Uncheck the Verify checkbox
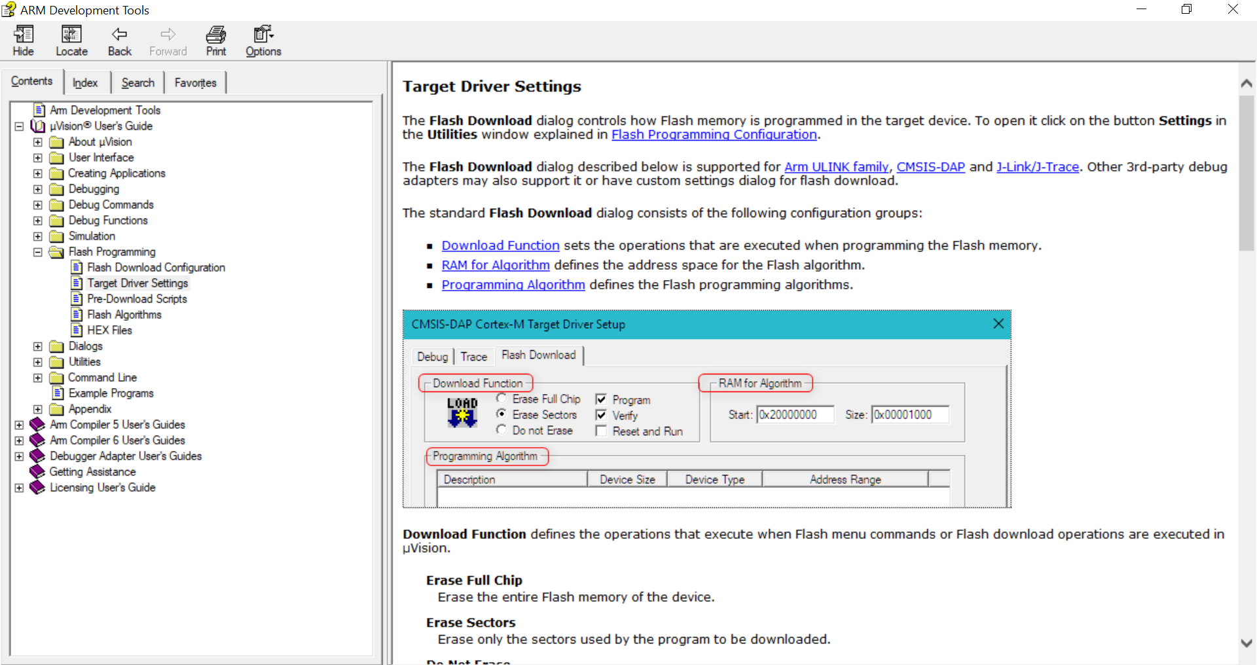This screenshot has height=665, width=1257. click(602, 414)
